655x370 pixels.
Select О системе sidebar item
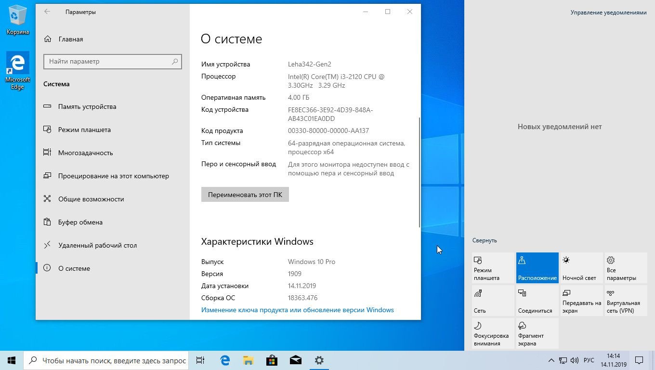click(113, 268)
